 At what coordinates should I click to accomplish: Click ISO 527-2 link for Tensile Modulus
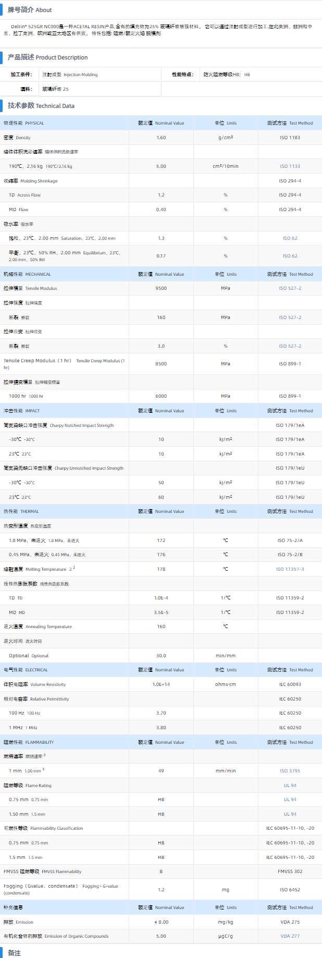coord(290,288)
